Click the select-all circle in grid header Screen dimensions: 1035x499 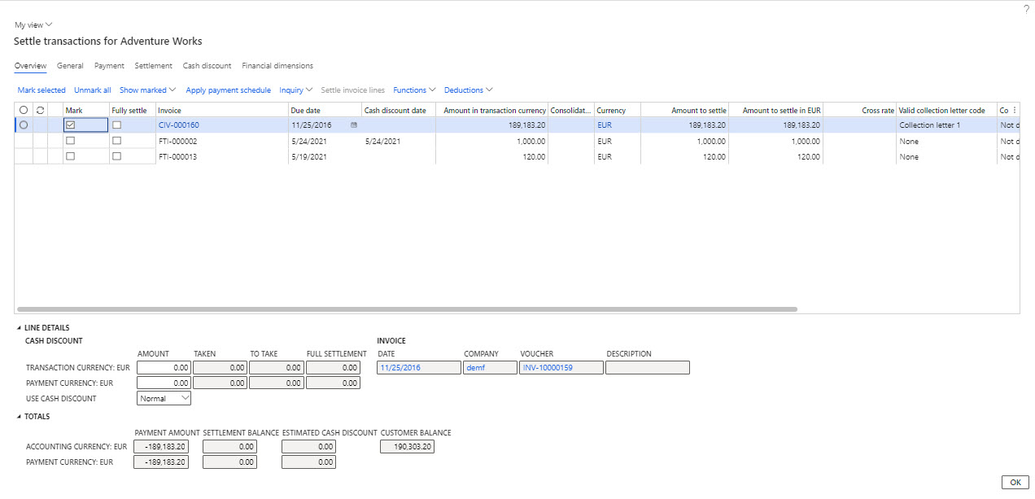point(23,110)
